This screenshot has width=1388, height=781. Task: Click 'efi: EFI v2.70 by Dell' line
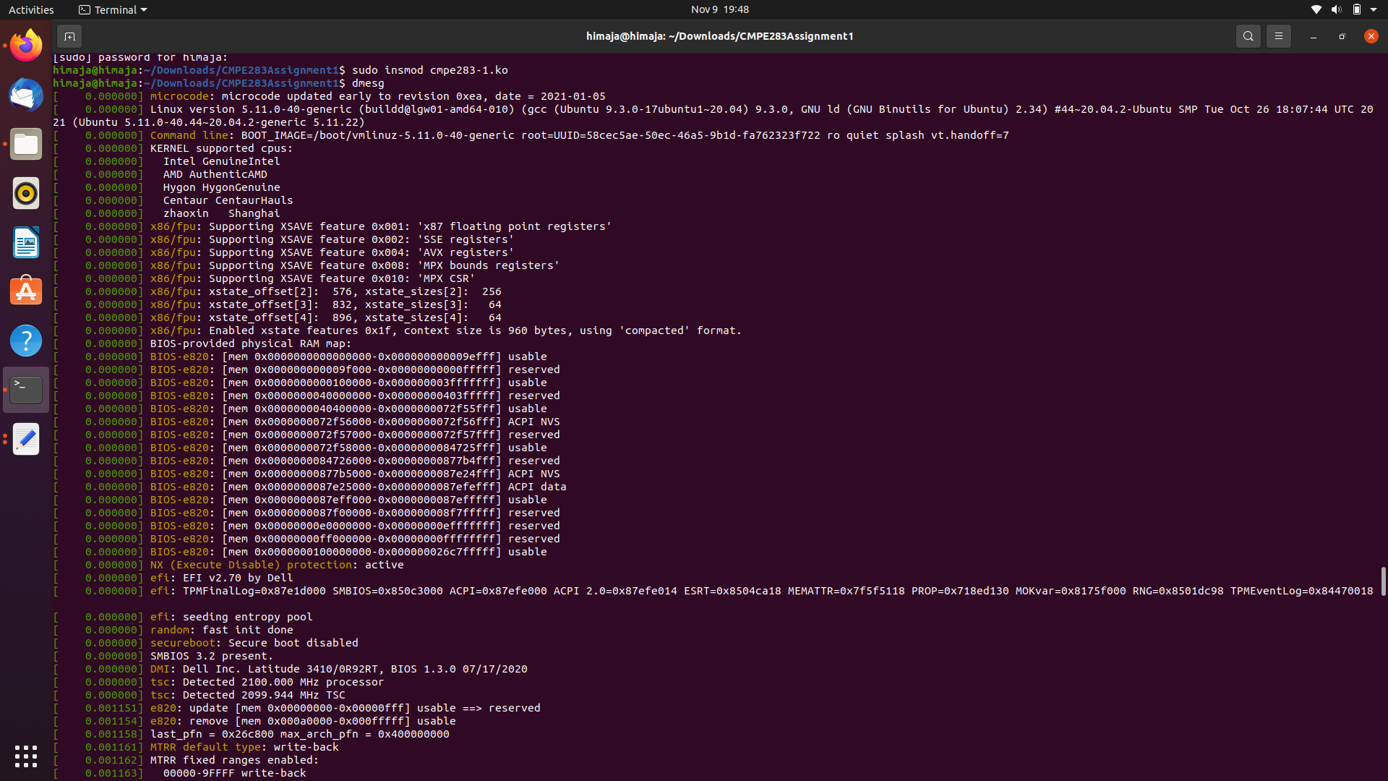(x=221, y=578)
